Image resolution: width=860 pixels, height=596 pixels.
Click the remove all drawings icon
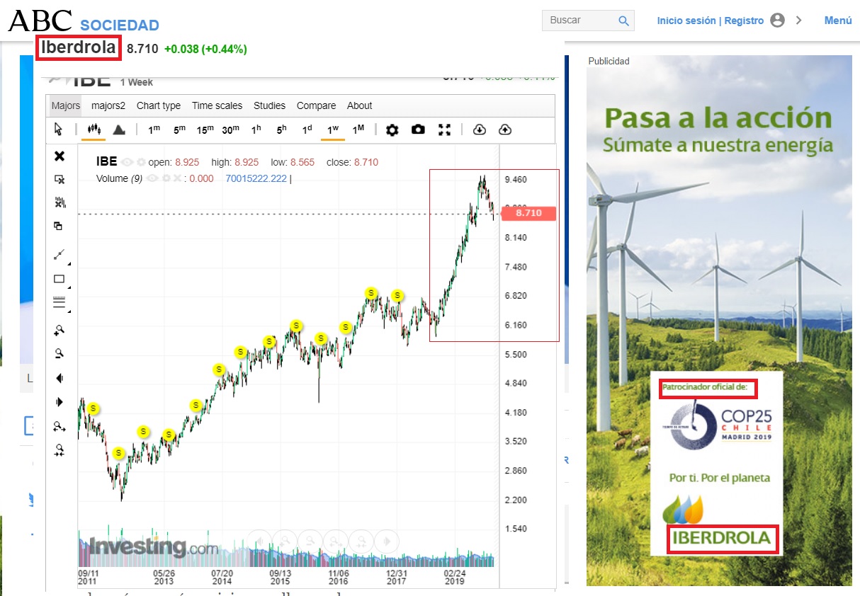point(60,203)
